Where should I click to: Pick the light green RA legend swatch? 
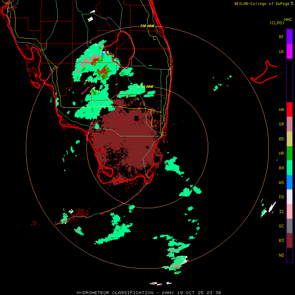289,168
